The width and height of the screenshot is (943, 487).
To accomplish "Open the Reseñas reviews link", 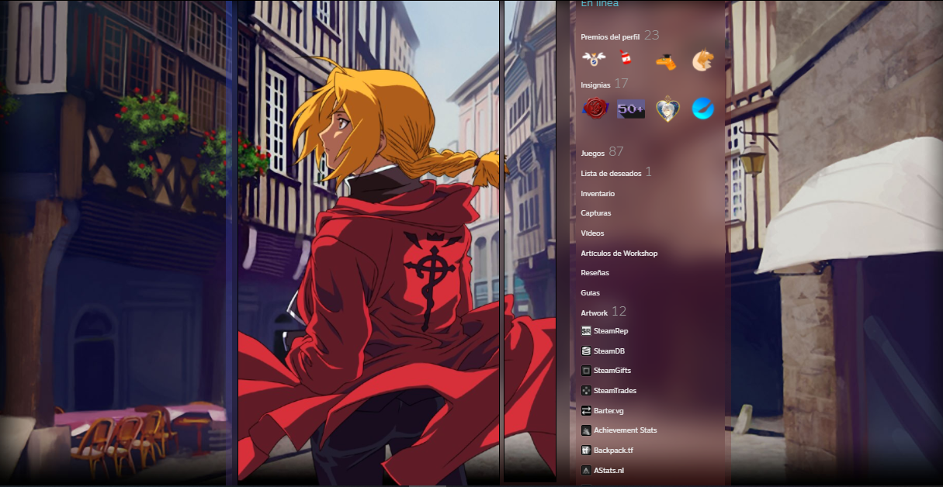I will [x=595, y=273].
